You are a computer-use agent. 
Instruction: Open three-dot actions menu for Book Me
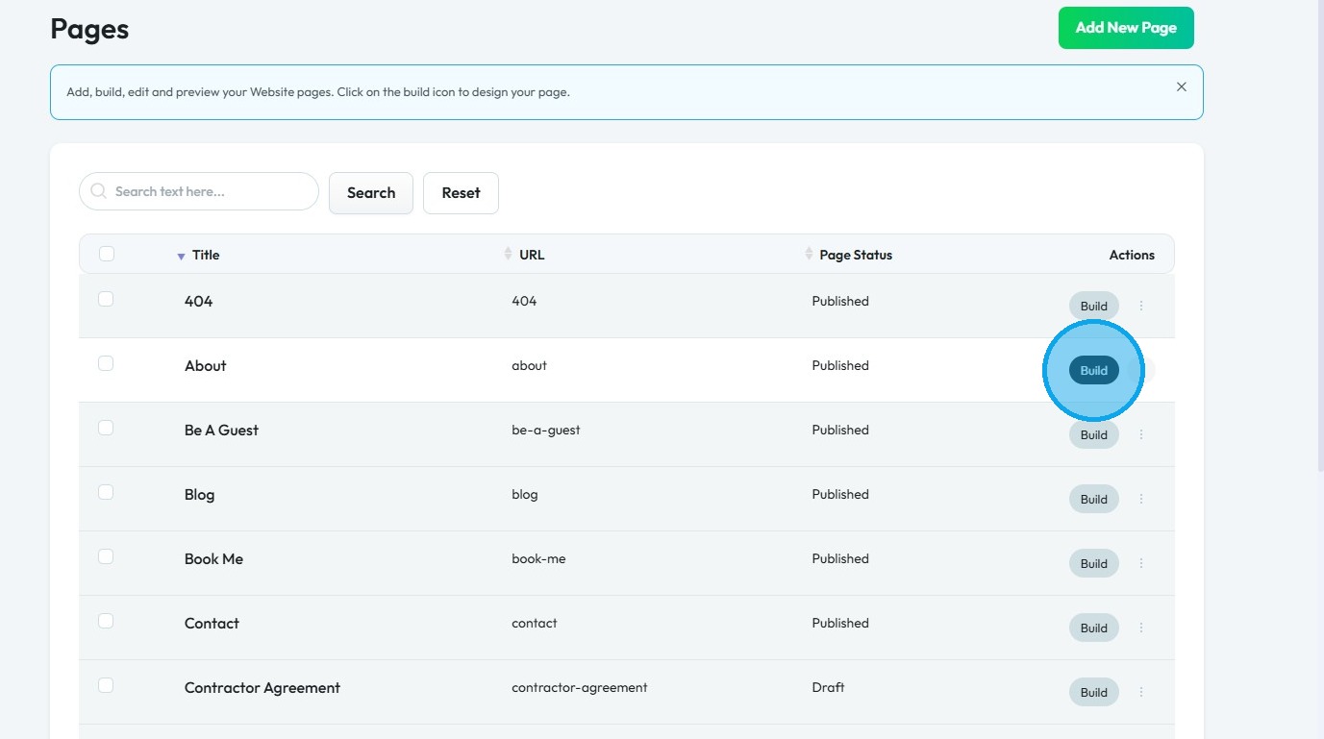click(x=1141, y=563)
